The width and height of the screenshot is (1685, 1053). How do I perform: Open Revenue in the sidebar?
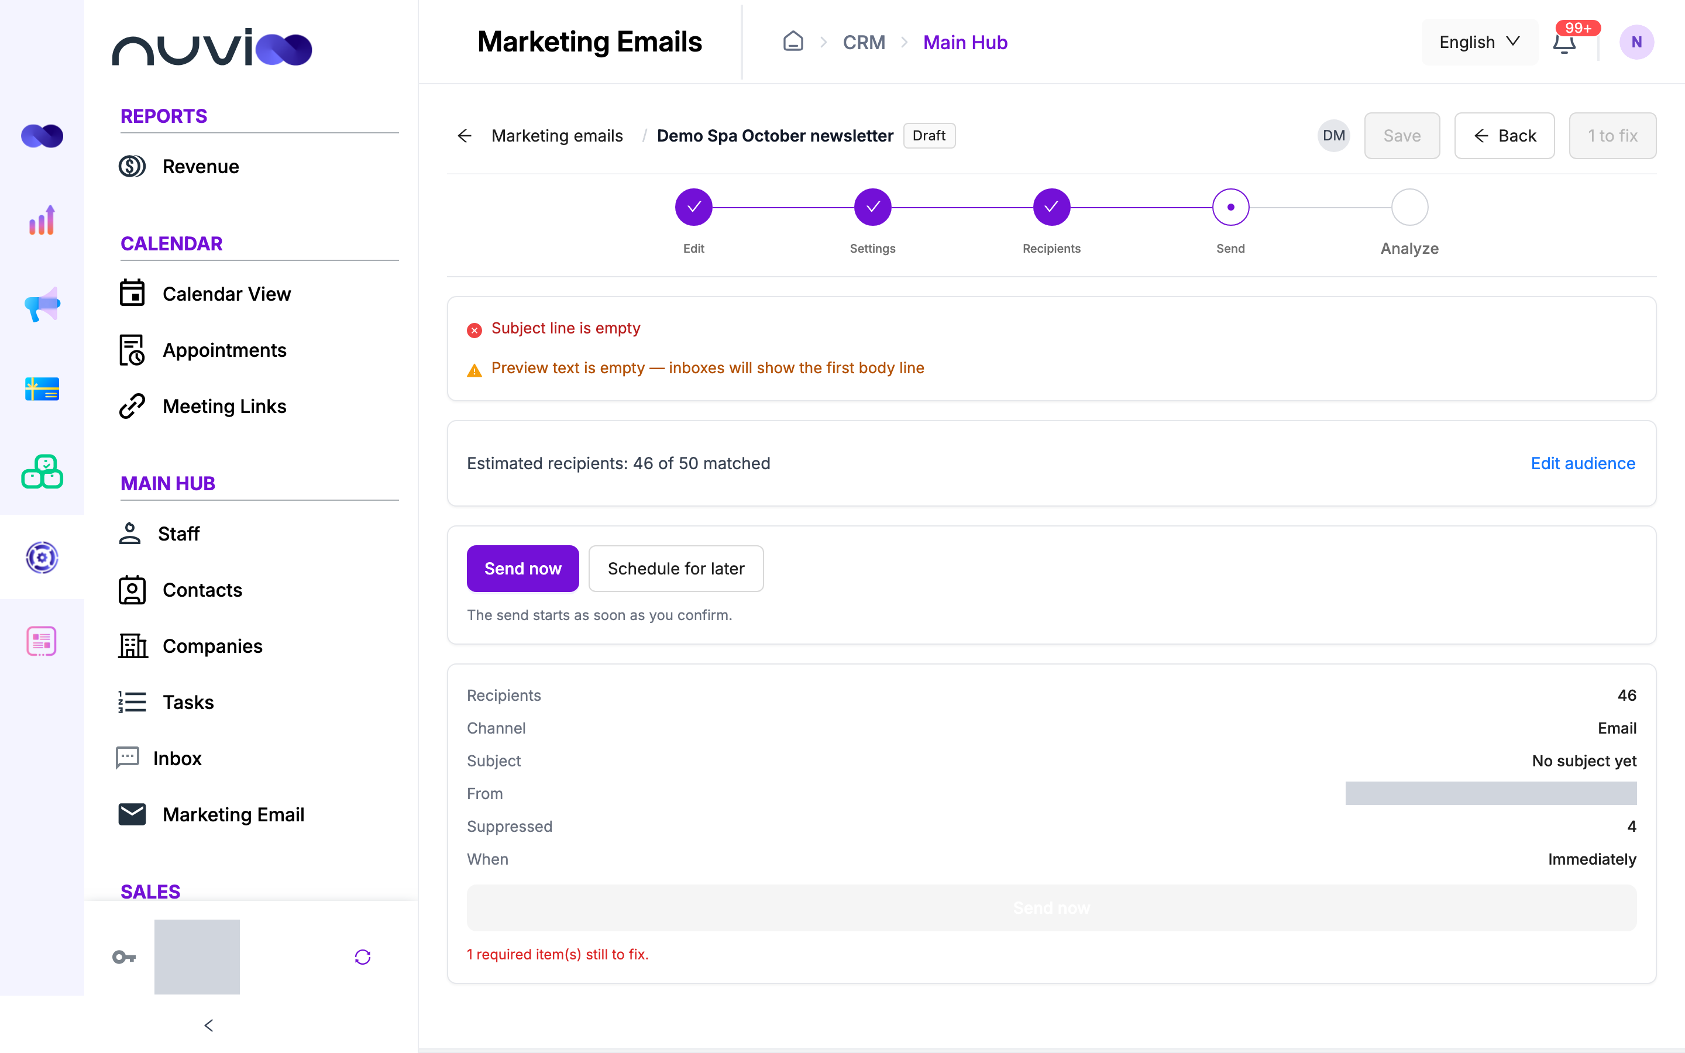(178, 167)
